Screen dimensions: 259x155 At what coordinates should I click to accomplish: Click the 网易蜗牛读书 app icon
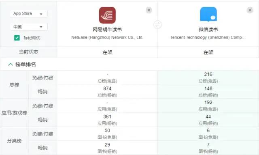click(107, 15)
